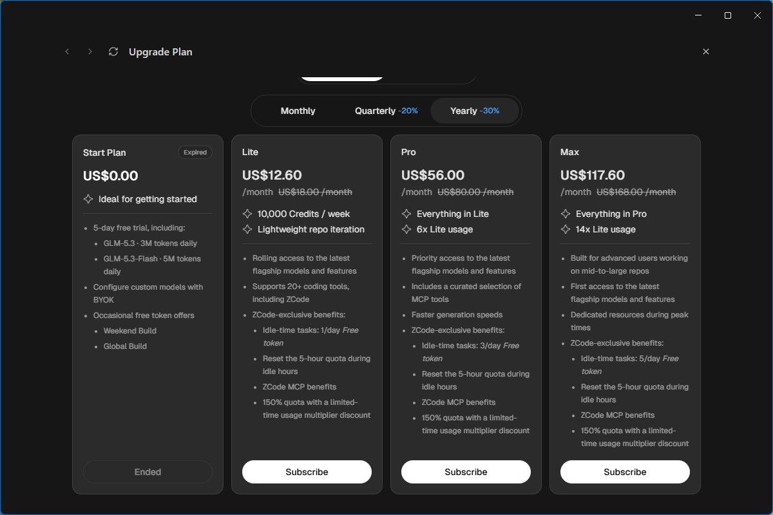This screenshot has height=515, width=773.
Task: Click the US$117.60 price
Action: (x=593, y=175)
